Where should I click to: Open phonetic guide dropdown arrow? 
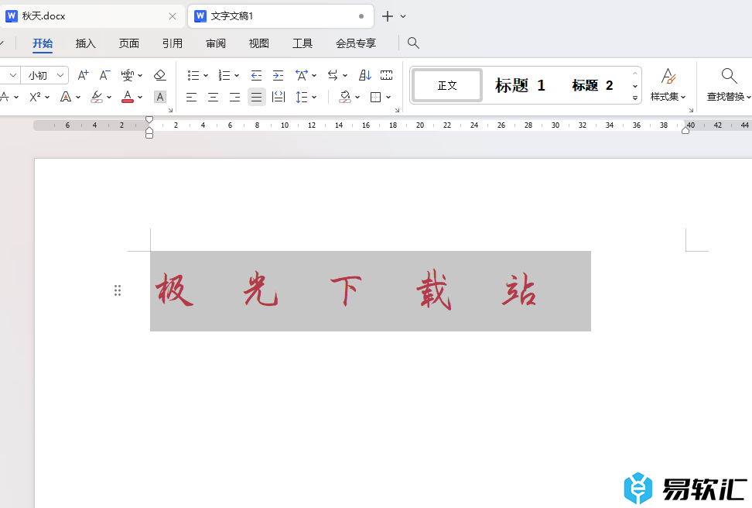[140, 75]
